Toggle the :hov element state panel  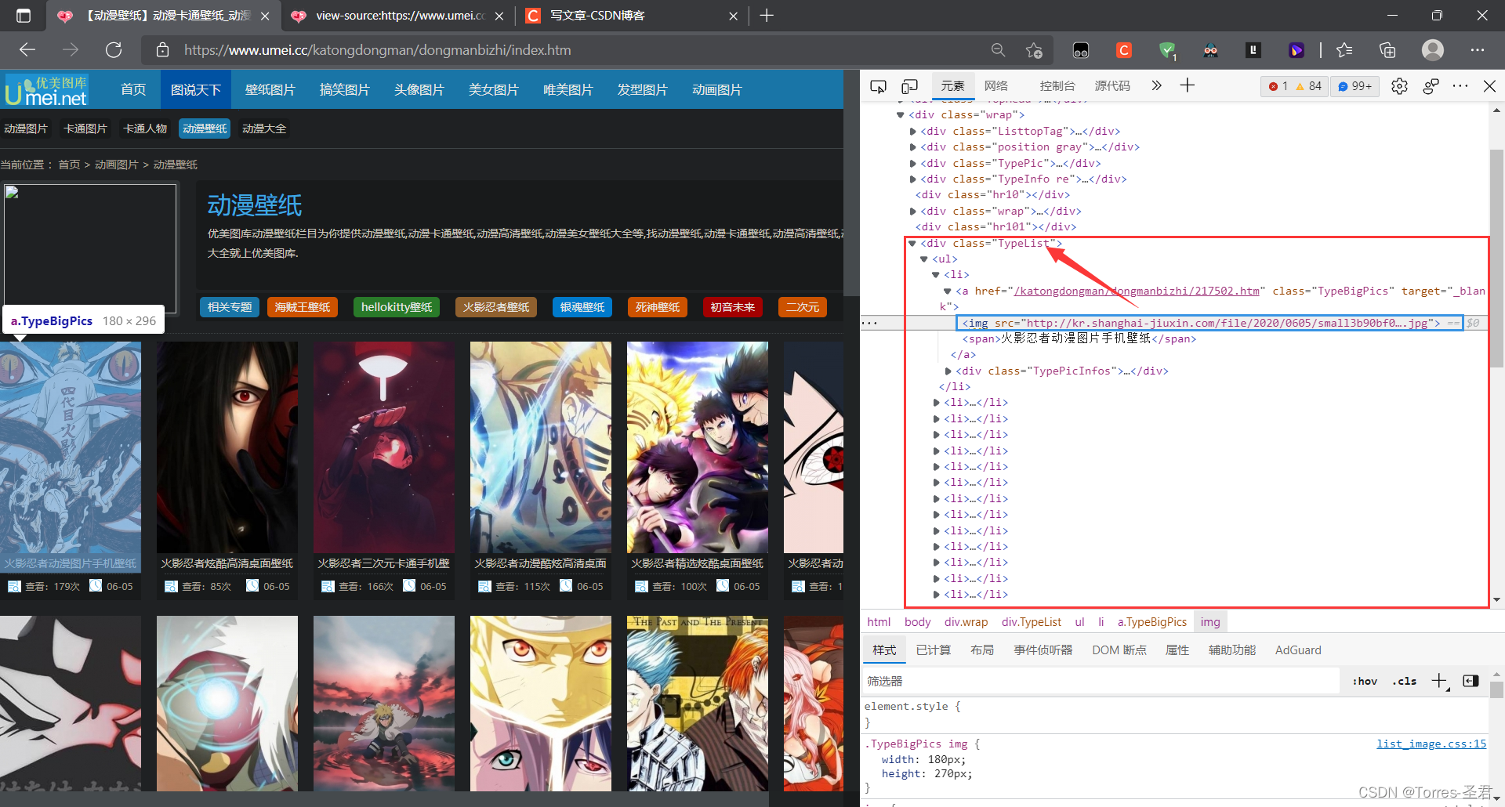[1365, 681]
